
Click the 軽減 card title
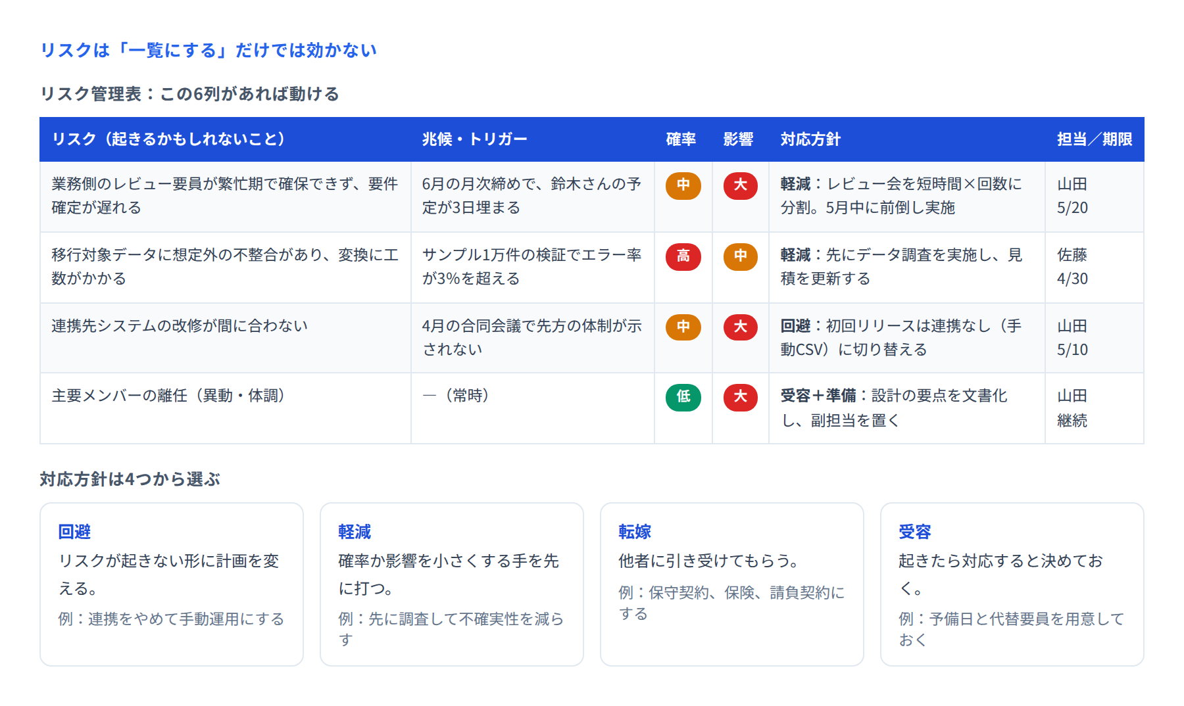355,532
